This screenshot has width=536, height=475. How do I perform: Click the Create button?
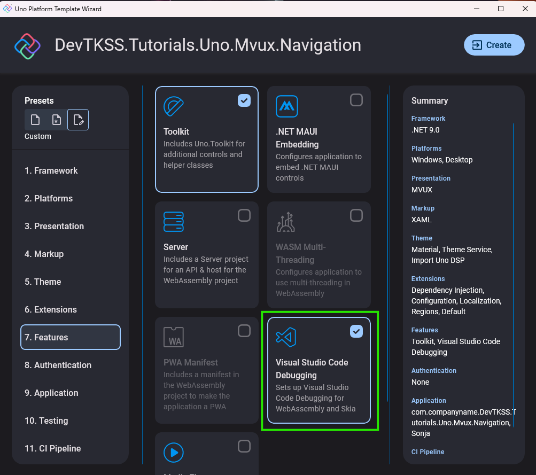[x=493, y=45]
